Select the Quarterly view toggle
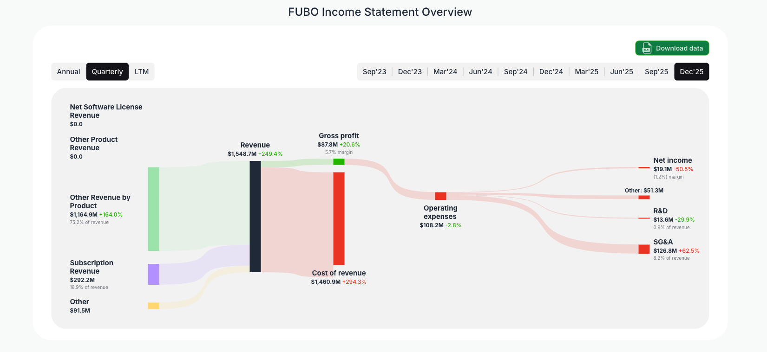 click(107, 71)
